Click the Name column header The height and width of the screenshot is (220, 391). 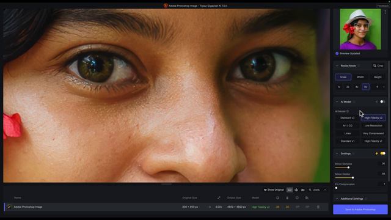pyautogui.click(x=18, y=198)
